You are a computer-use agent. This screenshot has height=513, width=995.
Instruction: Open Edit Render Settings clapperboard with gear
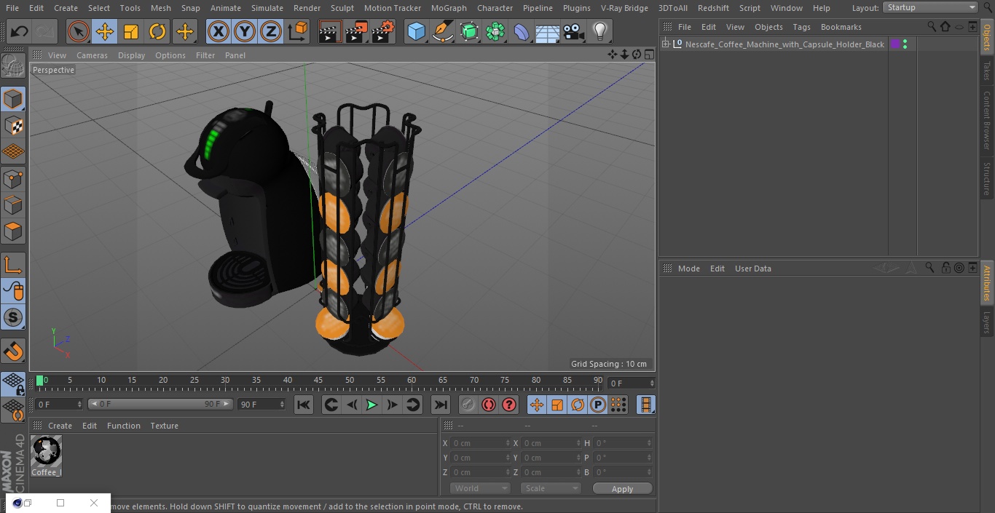click(x=383, y=31)
